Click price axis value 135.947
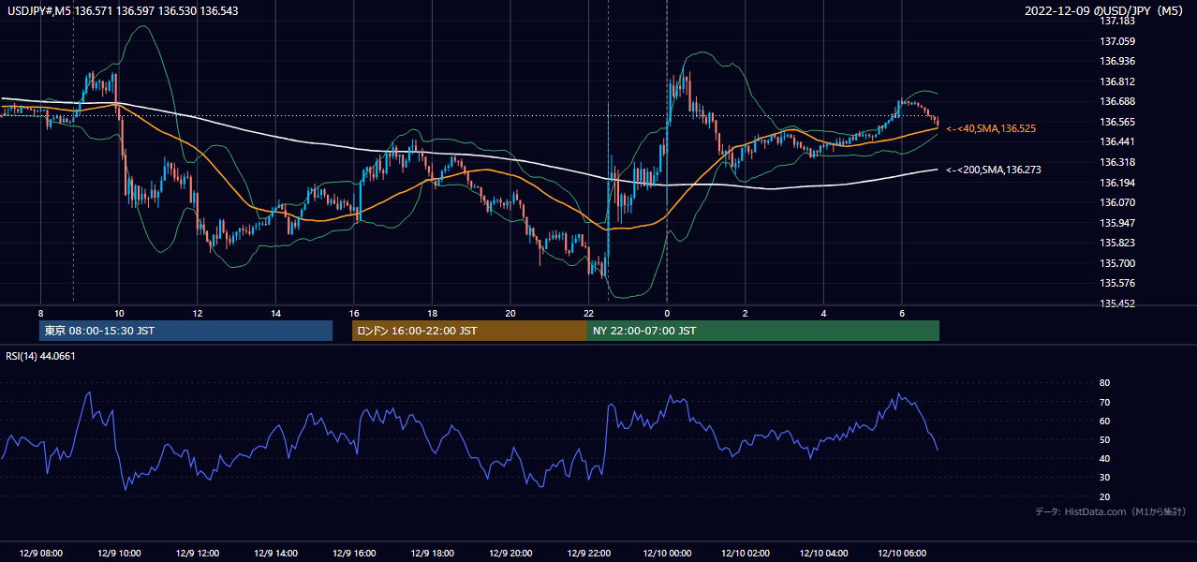 pos(1117,223)
